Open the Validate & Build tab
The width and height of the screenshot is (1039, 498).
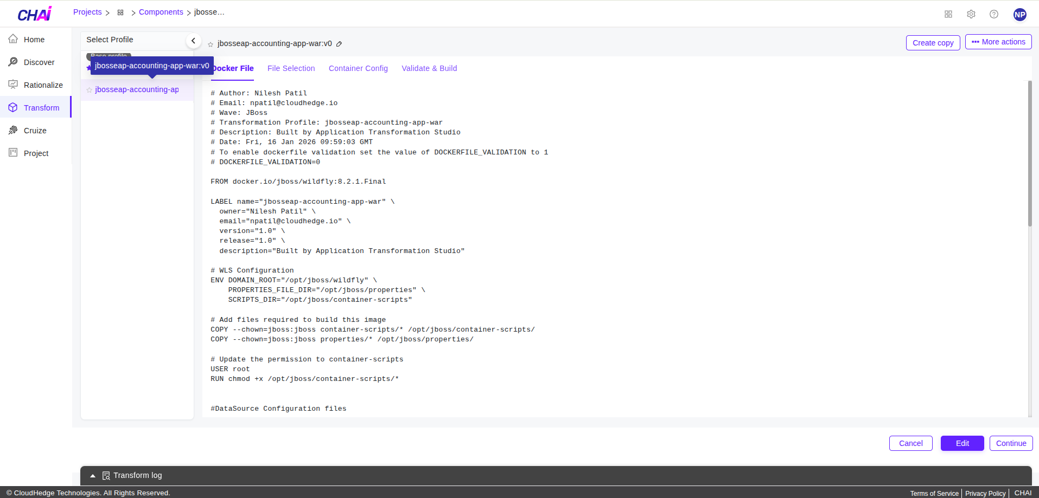tap(429, 68)
